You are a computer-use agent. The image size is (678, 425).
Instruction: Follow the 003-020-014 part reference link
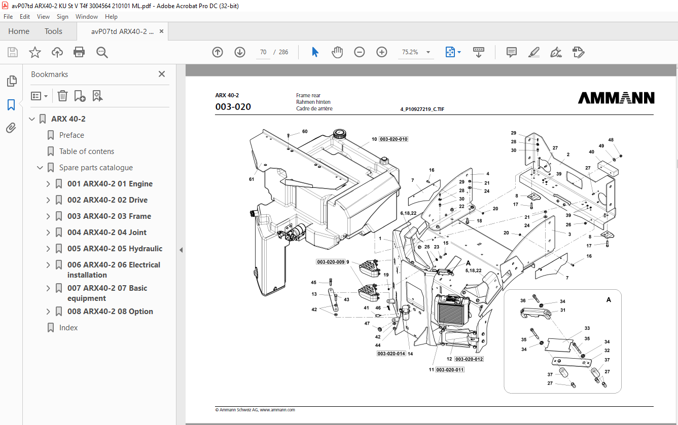(391, 354)
